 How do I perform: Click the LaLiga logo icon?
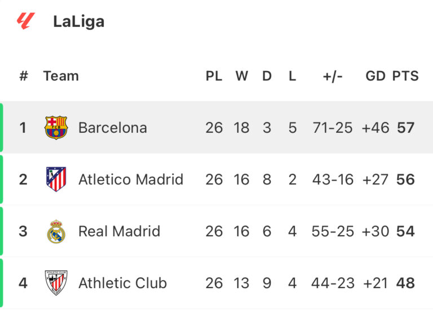click(x=26, y=21)
